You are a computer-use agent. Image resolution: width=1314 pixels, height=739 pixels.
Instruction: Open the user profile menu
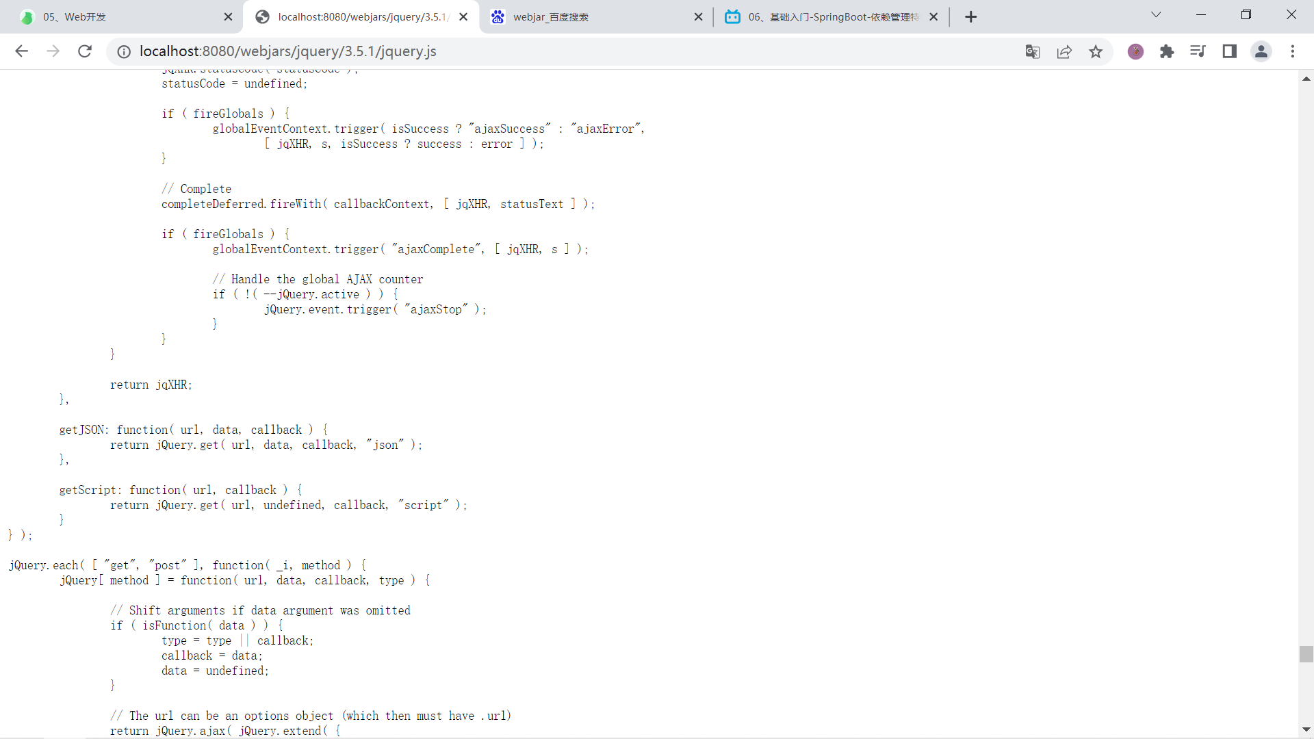[1261, 51]
